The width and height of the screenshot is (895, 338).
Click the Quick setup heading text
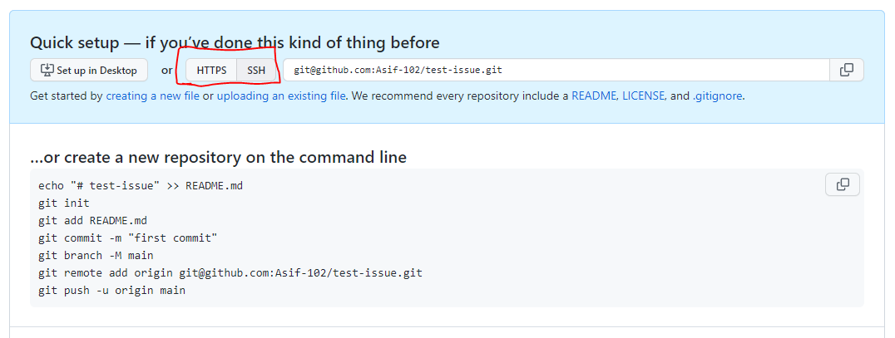point(235,42)
